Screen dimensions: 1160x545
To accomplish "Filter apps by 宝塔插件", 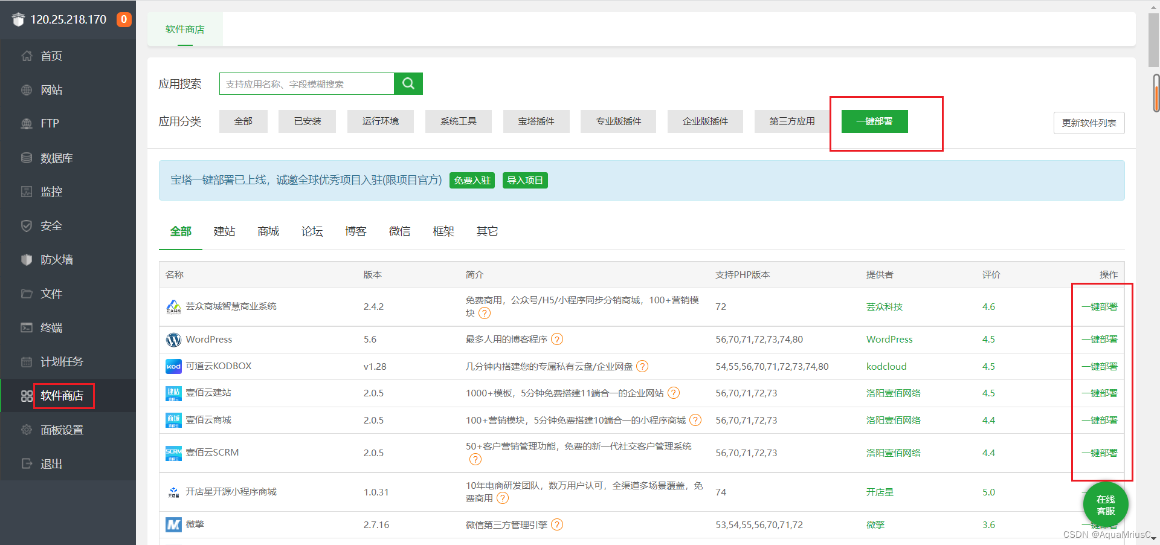I will click(x=536, y=121).
